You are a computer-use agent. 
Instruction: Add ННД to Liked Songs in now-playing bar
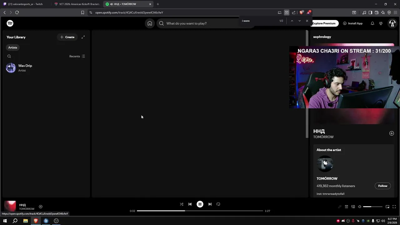click(41, 207)
